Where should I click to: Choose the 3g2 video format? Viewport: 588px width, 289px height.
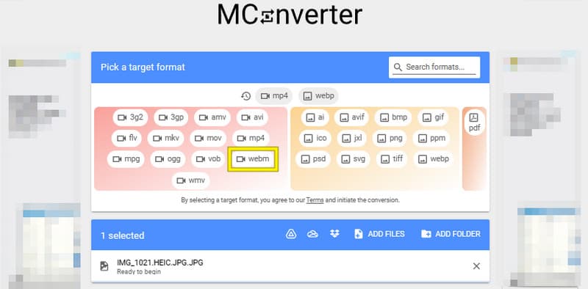point(130,117)
